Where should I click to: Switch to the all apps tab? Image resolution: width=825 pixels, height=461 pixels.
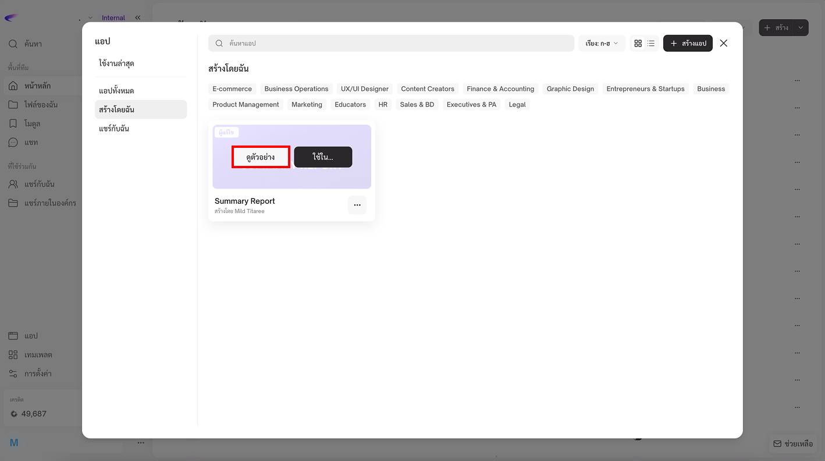pos(117,91)
